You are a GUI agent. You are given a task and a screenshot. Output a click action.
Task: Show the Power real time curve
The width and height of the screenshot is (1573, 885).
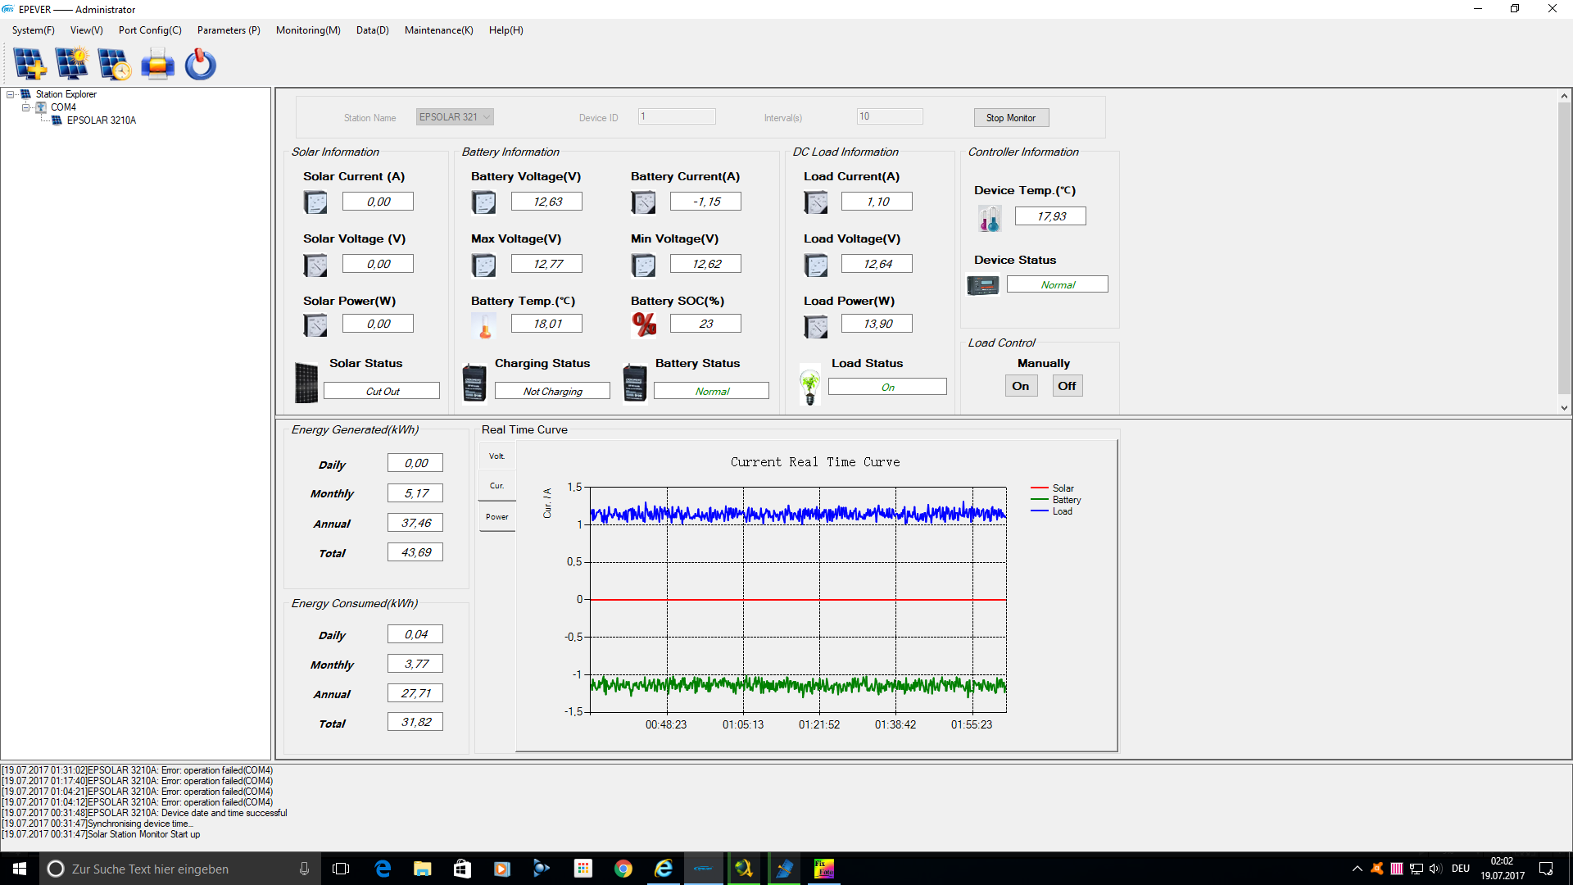[x=497, y=517]
